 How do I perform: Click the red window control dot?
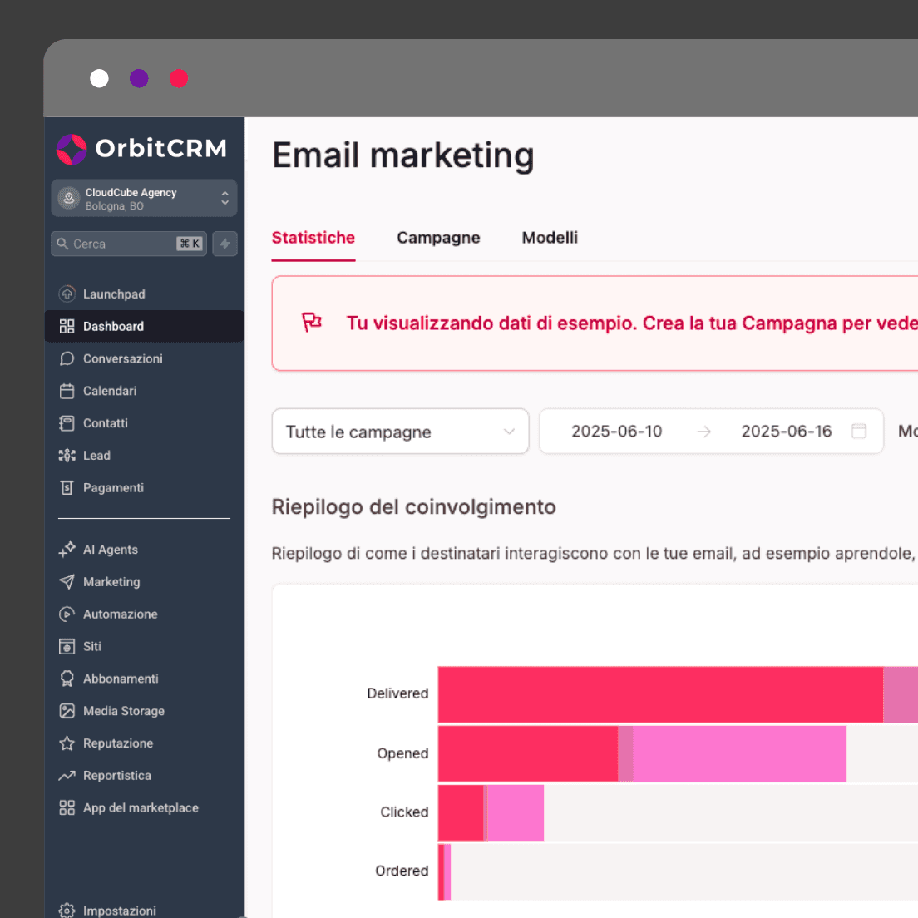click(x=179, y=78)
